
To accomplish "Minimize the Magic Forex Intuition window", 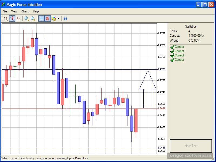I will [199, 5].
